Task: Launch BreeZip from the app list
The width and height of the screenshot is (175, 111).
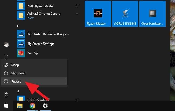Action: click(x=32, y=53)
